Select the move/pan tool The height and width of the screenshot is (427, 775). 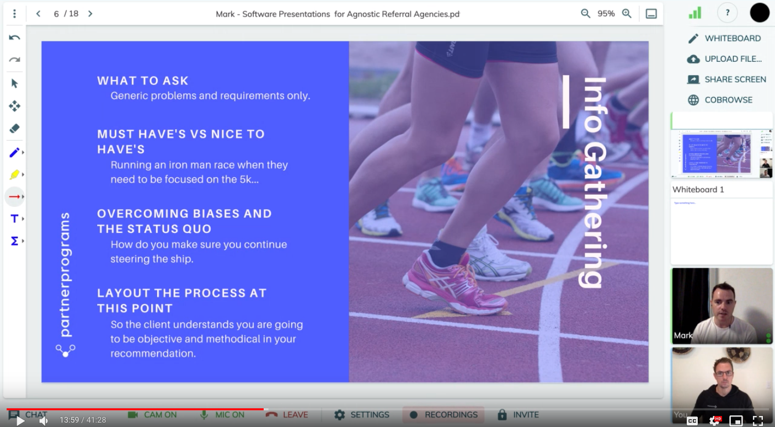click(x=14, y=106)
